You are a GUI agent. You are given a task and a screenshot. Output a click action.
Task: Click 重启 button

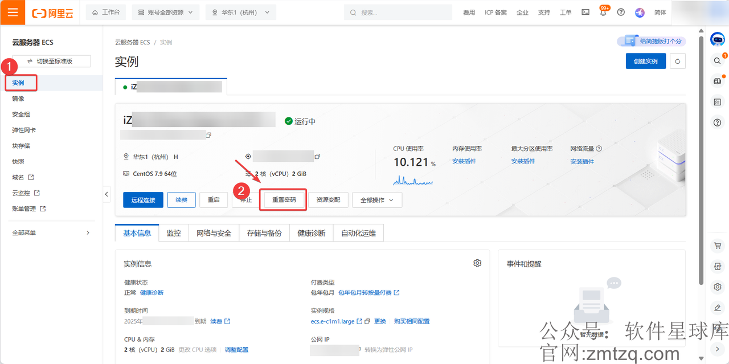[x=214, y=200]
